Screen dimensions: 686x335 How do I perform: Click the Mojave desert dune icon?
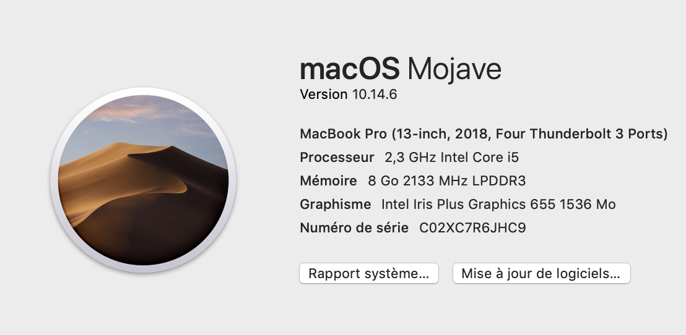[143, 180]
